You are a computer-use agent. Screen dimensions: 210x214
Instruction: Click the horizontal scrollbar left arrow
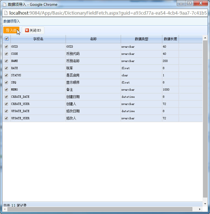[5, 209]
